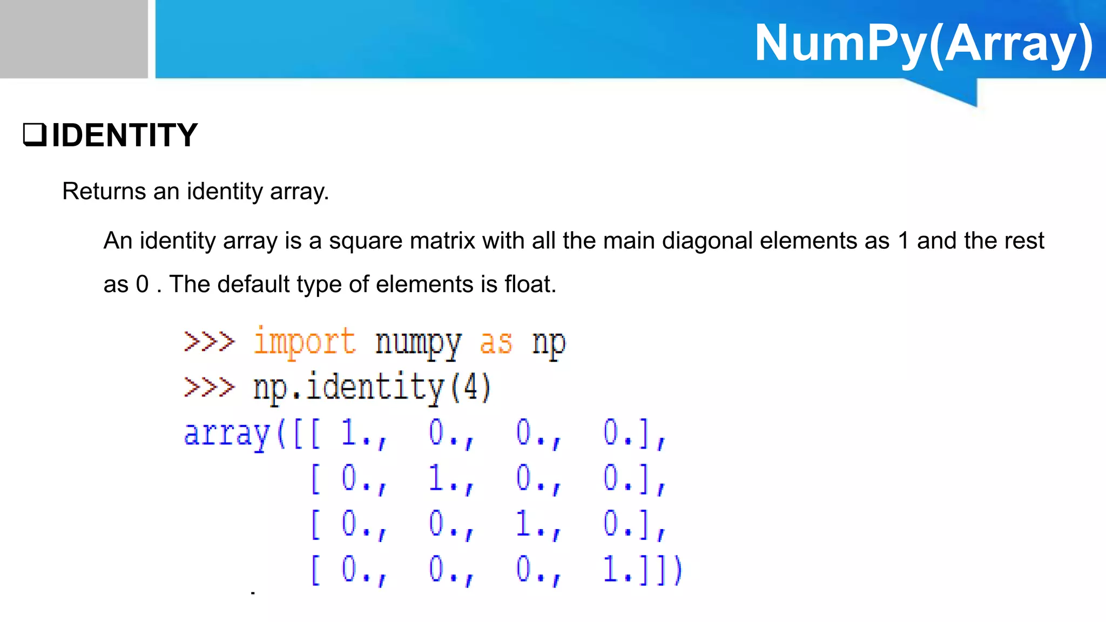Click 'The default type of elements is float' text
This screenshot has width=1106, height=622.
point(363,285)
